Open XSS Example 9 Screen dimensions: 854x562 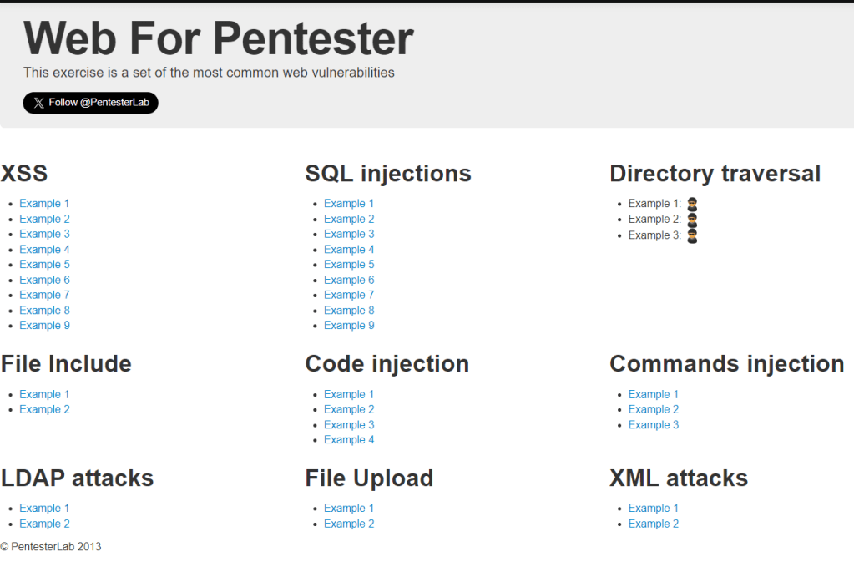tap(44, 326)
